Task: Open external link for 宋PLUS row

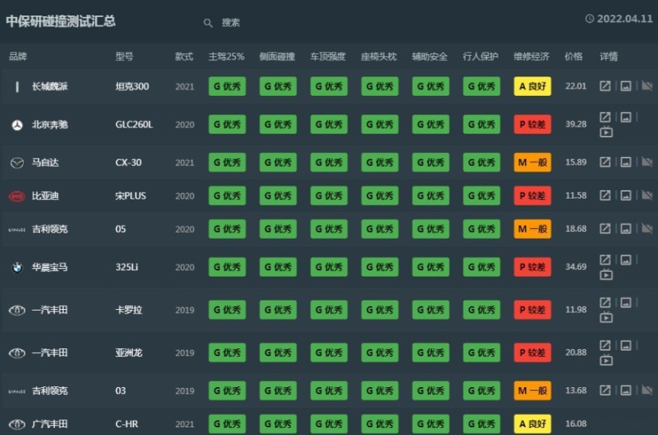Action: 605,195
